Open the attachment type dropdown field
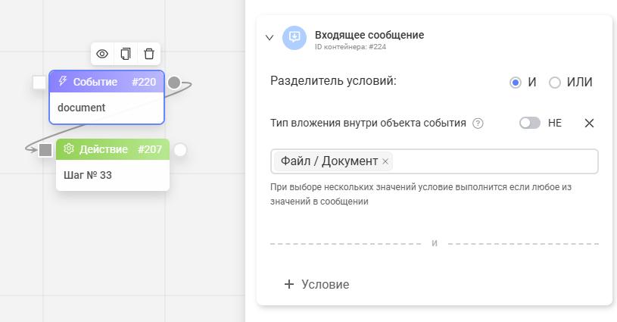617x322 pixels. (492, 161)
